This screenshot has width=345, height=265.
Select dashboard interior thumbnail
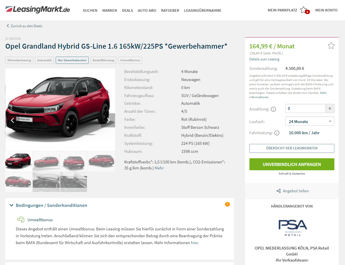[46, 182]
